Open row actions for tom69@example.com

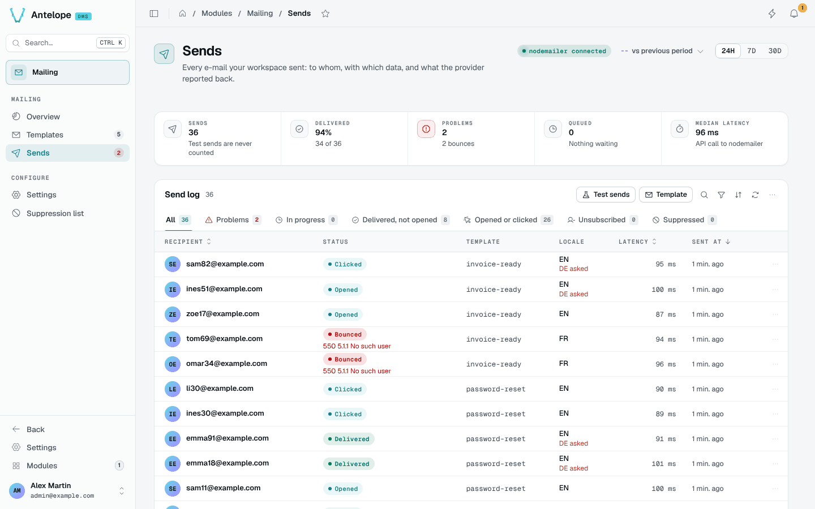tap(775, 339)
